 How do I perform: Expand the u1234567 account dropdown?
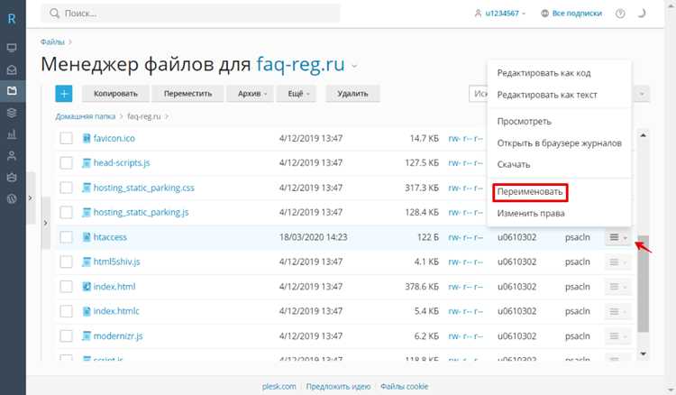coord(501,14)
